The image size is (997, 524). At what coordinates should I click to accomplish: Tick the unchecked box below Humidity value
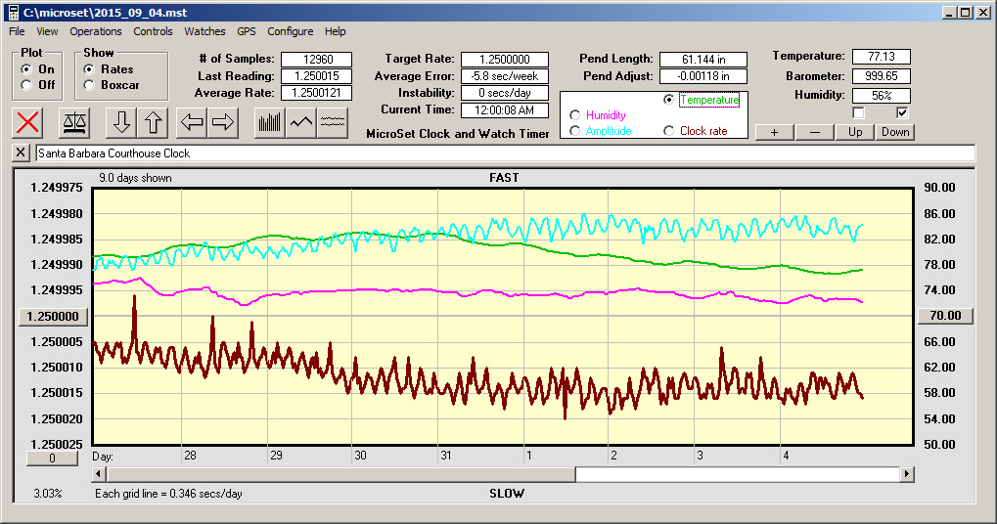(858, 113)
